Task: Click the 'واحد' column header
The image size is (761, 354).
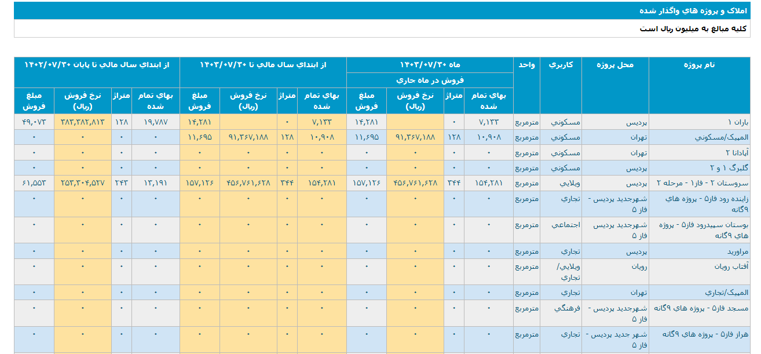Action: (526, 65)
